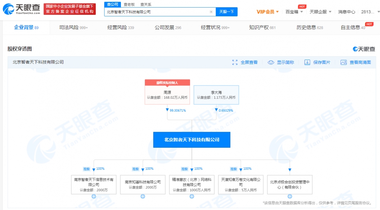Expand plus icon under 北京点极合创投资管理中心
This screenshot has height=210, width=380.
pyautogui.click(x=290, y=196)
